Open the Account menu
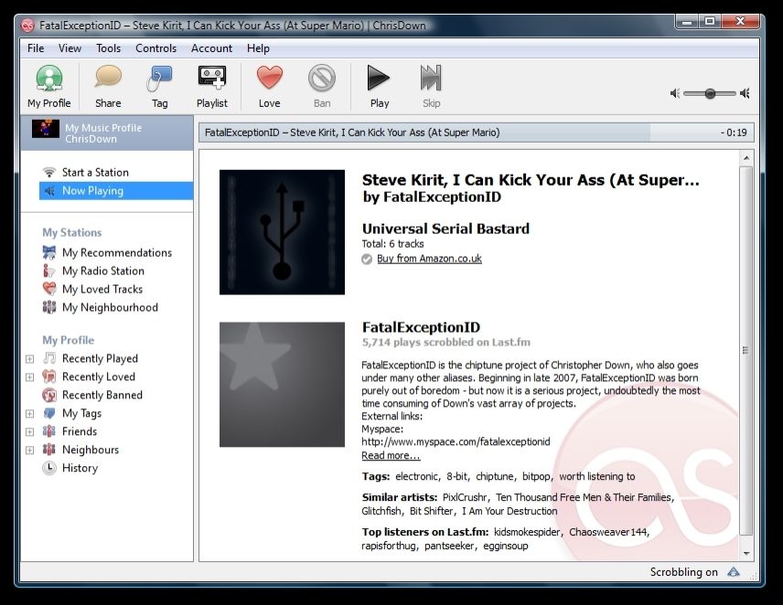This screenshot has width=783, height=605. pos(211,48)
